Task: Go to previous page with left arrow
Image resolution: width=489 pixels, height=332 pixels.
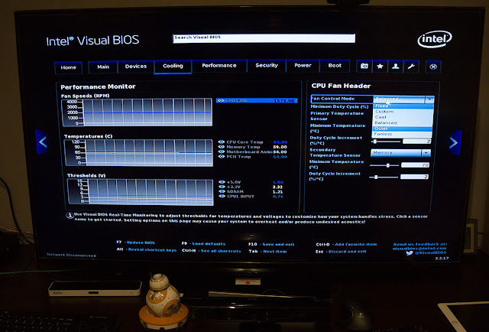Action: click(42, 142)
